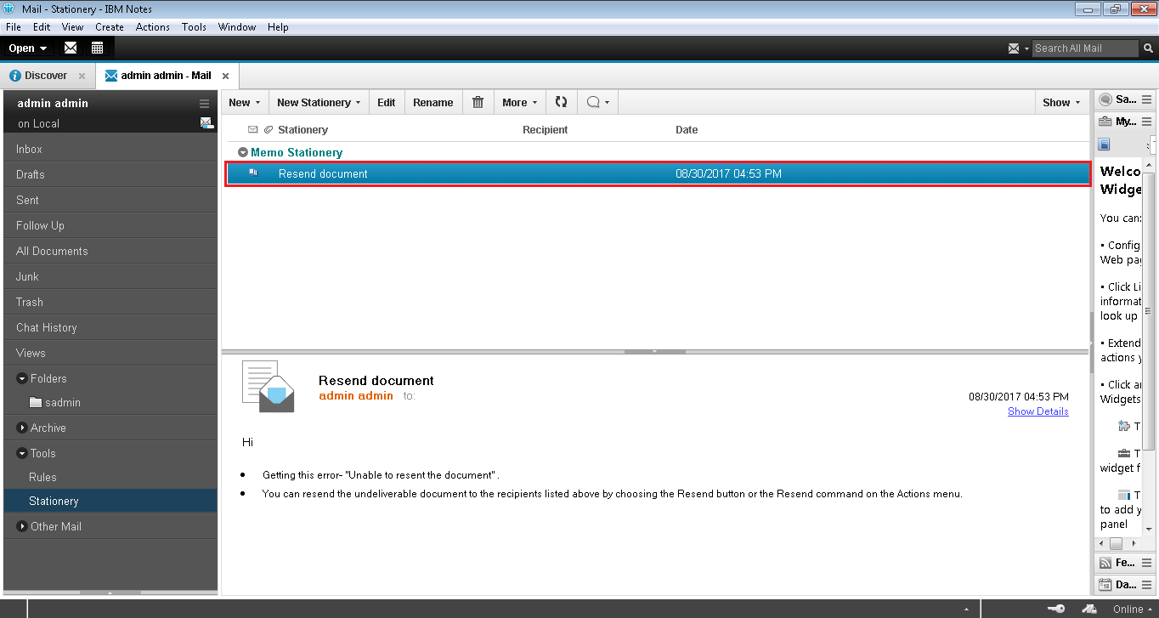Image resolution: width=1159 pixels, height=618 pixels.
Task: Open the Create menu
Action: (x=110, y=27)
